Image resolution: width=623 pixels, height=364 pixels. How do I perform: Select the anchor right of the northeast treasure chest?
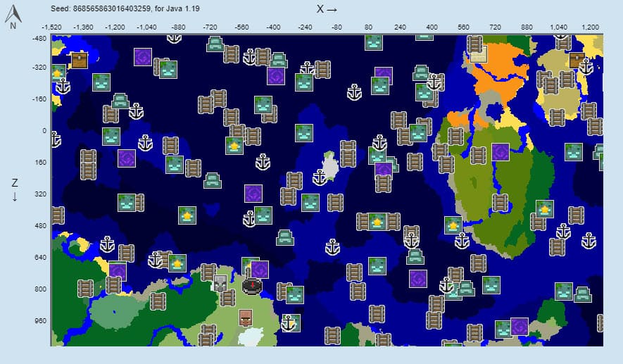[x=586, y=67]
